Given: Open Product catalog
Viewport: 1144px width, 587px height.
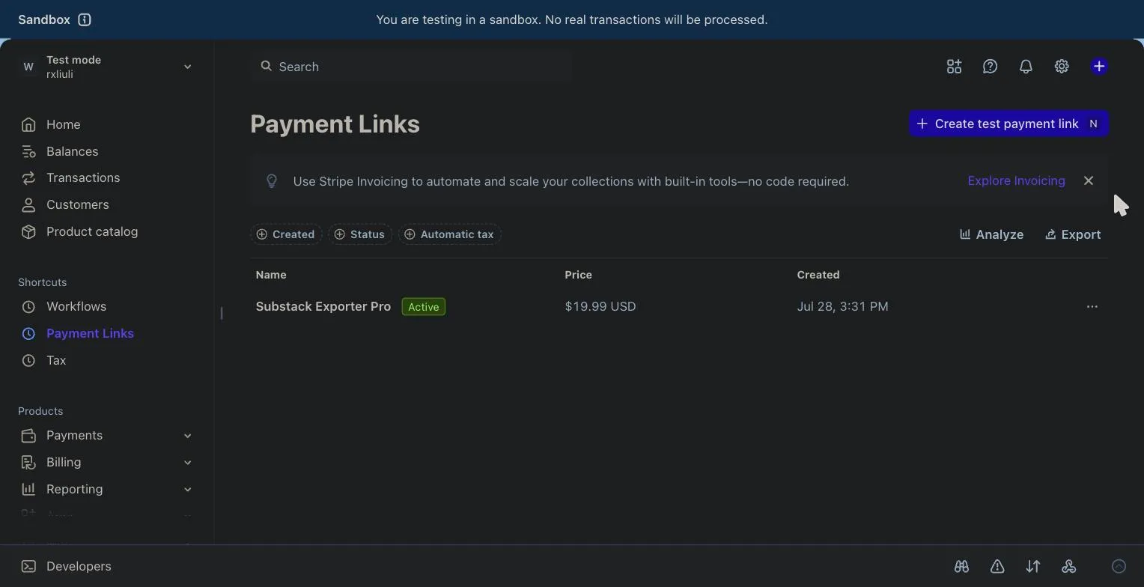Looking at the screenshot, I should (x=79, y=231).
